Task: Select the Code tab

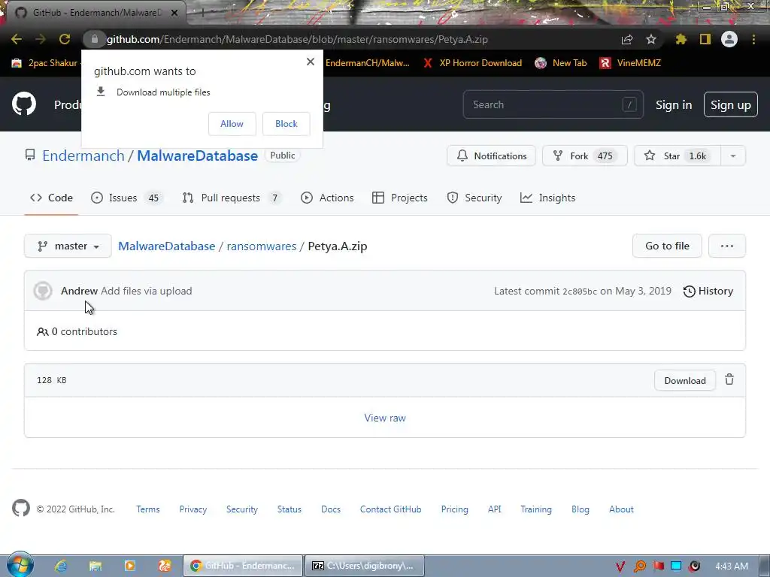Action: 52,198
